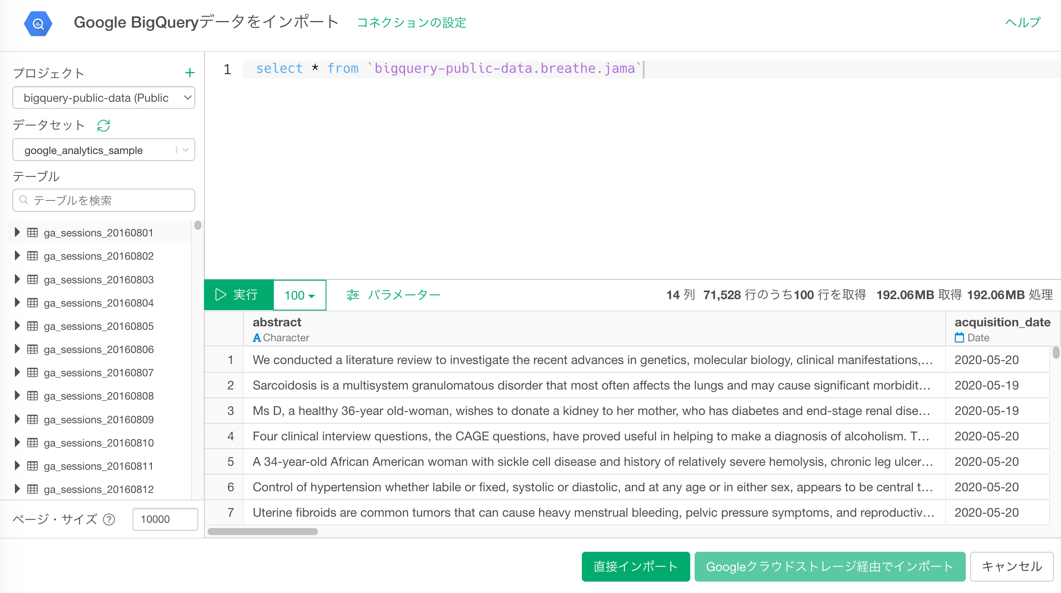Viewport: 1061px width, 593px height.
Task: Click table icon for ga_sessions_20160805
Action: tap(32, 326)
